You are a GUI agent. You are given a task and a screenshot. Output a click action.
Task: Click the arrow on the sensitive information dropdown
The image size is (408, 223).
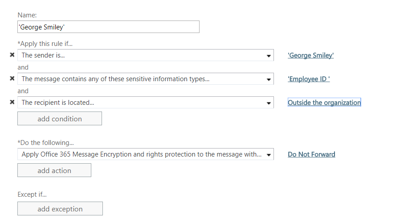tap(269, 79)
